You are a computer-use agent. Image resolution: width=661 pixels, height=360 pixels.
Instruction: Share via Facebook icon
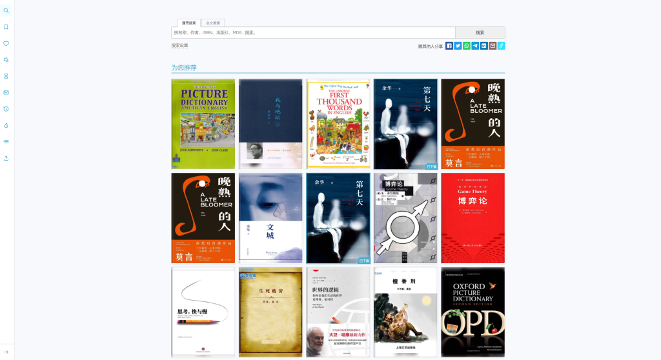coord(449,46)
